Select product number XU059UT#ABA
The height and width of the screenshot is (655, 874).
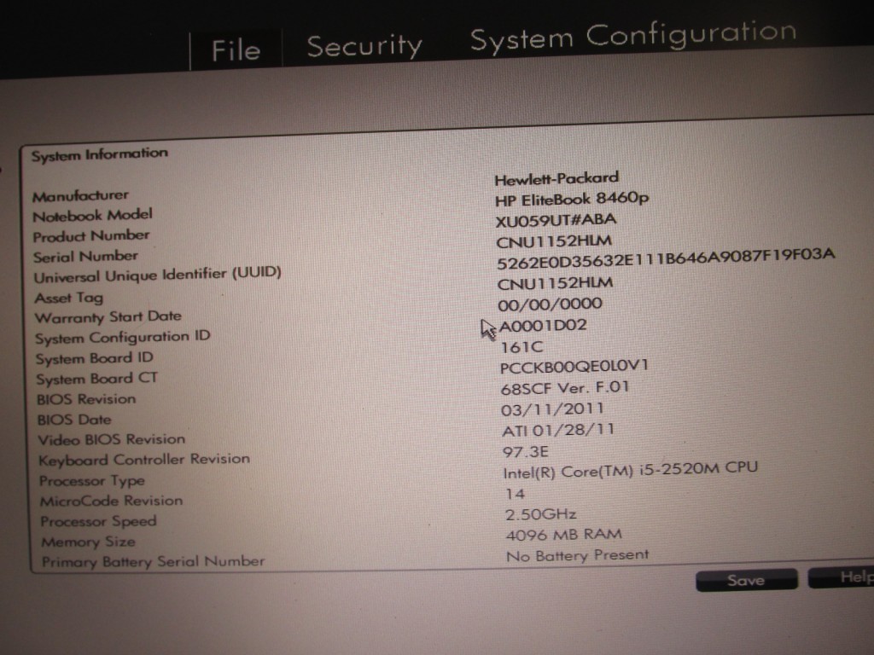[556, 221]
